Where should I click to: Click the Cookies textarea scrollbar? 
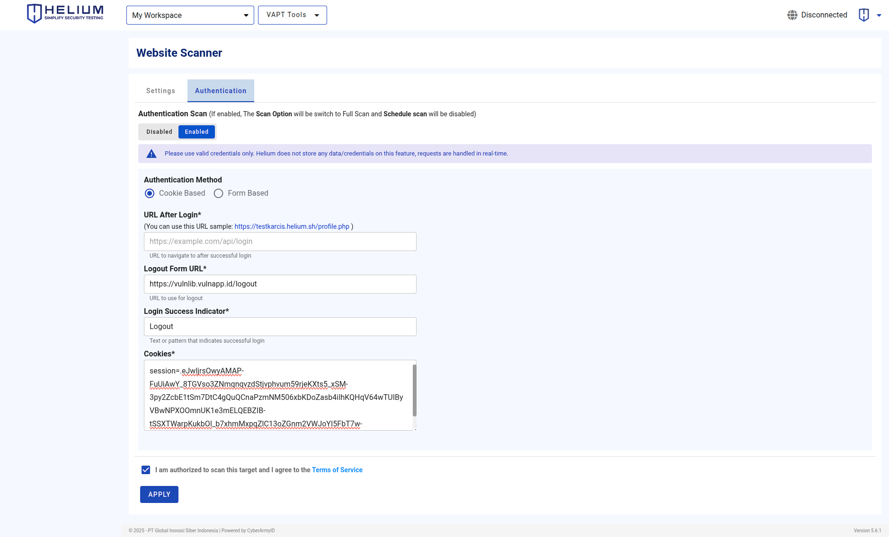coord(415,390)
